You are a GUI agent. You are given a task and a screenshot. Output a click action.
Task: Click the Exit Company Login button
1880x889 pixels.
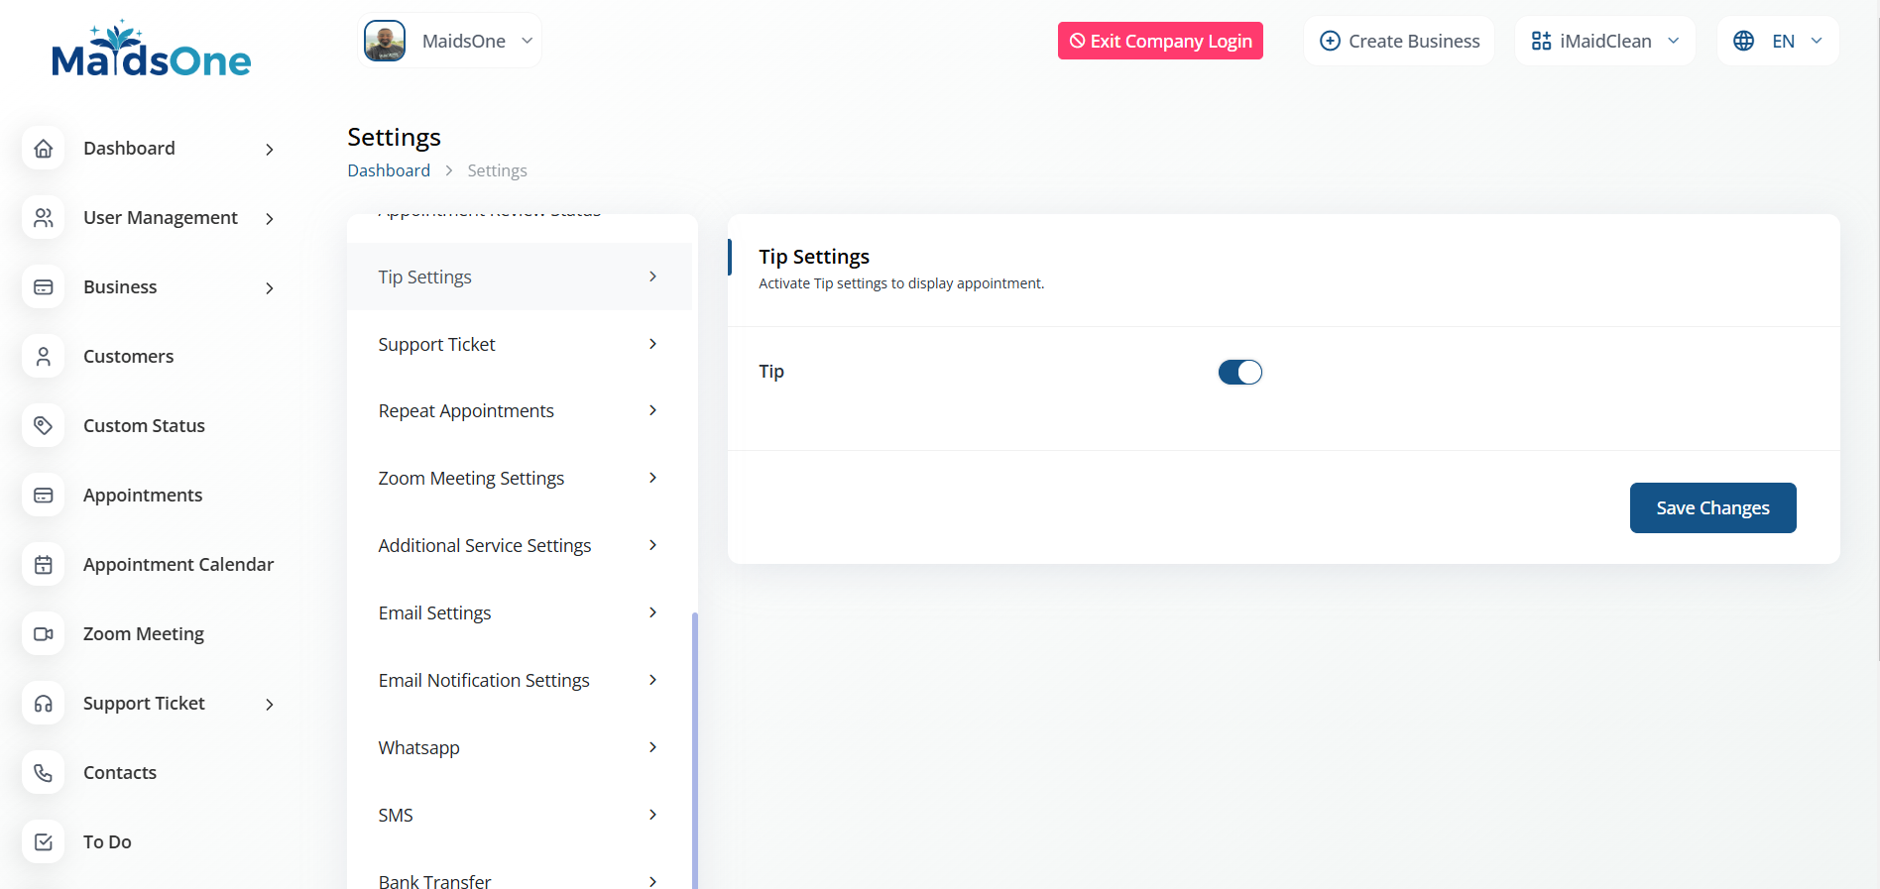click(x=1160, y=41)
